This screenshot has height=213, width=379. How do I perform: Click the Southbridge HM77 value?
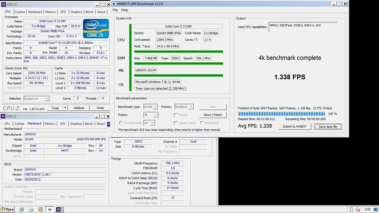point(65,151)
